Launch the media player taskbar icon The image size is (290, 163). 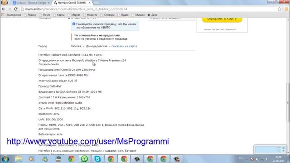coord(31,159)
